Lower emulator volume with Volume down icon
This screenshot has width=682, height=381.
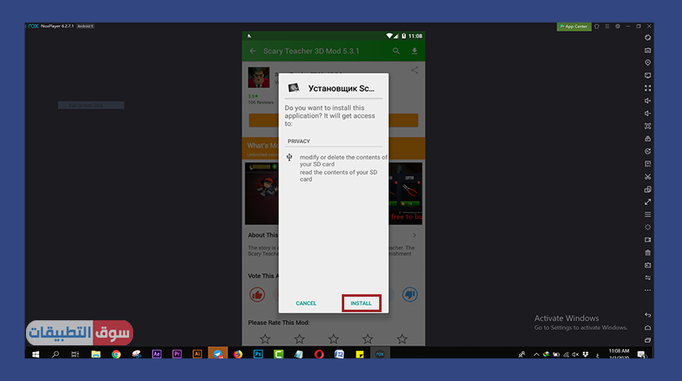pyautogui.click(x=648, y=113)
